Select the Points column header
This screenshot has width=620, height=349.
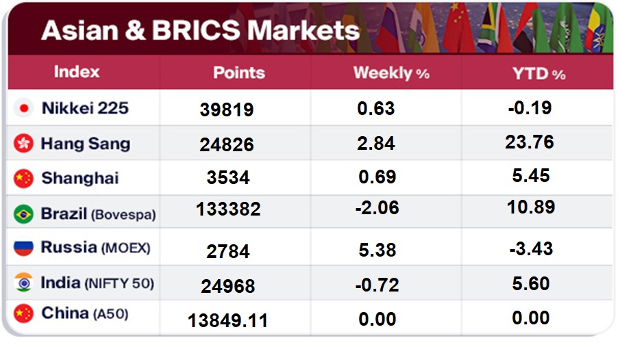[x=238, y=73]
